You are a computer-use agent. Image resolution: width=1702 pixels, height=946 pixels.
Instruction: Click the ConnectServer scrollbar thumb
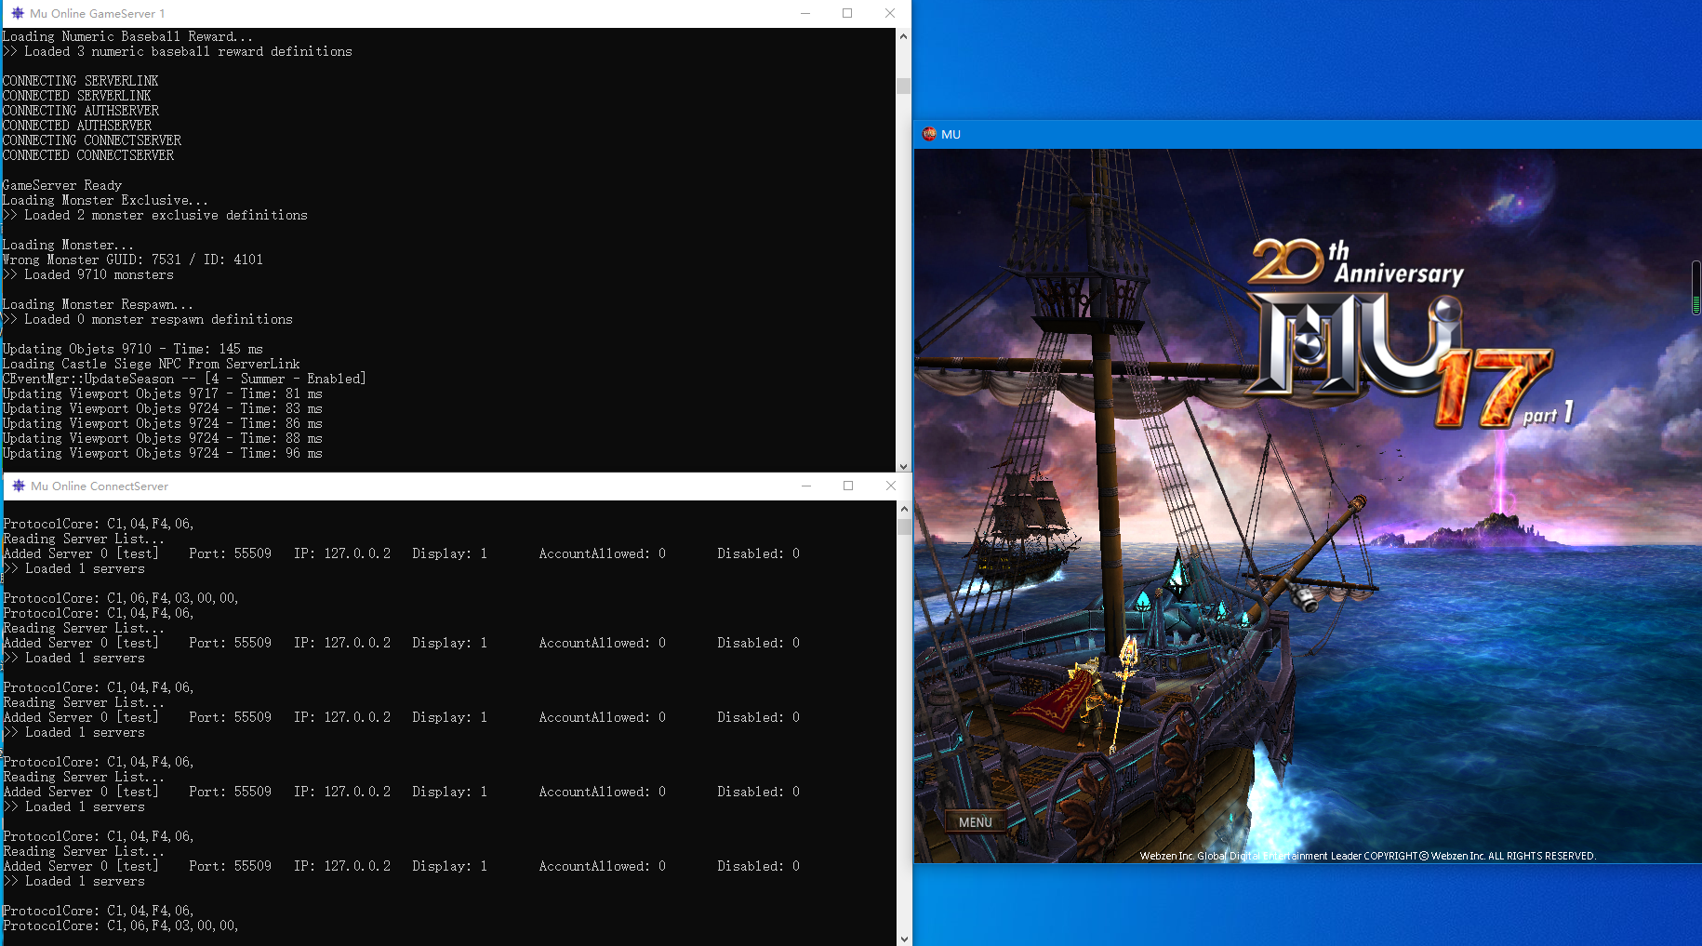point(904,526)
